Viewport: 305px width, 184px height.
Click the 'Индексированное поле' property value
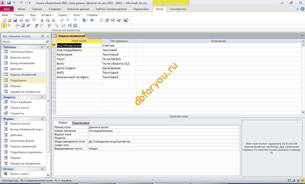pyautogui.click(x=164, y=142)
